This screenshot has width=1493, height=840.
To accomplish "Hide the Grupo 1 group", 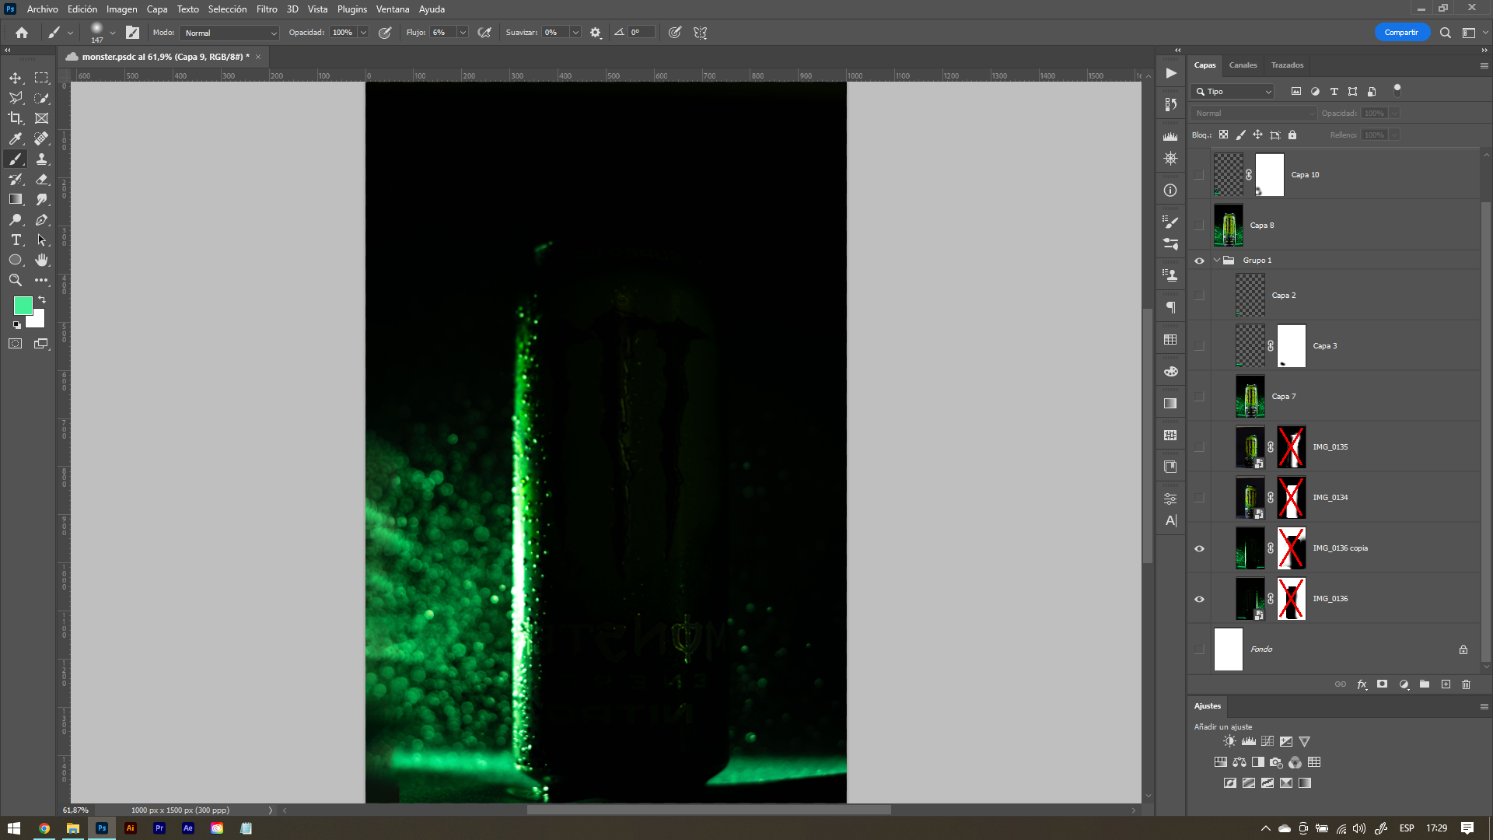I will click(1199, 261).
